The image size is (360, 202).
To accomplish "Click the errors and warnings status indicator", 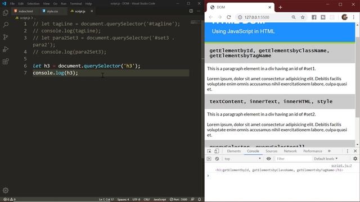I will (x=10, y=200).
